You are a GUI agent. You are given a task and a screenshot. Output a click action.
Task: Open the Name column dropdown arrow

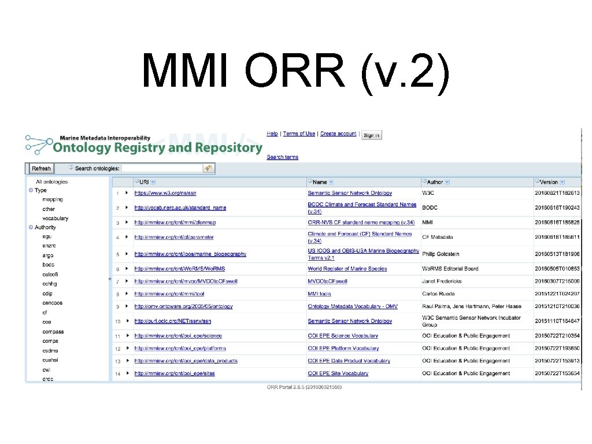click(x=331, y=182)
